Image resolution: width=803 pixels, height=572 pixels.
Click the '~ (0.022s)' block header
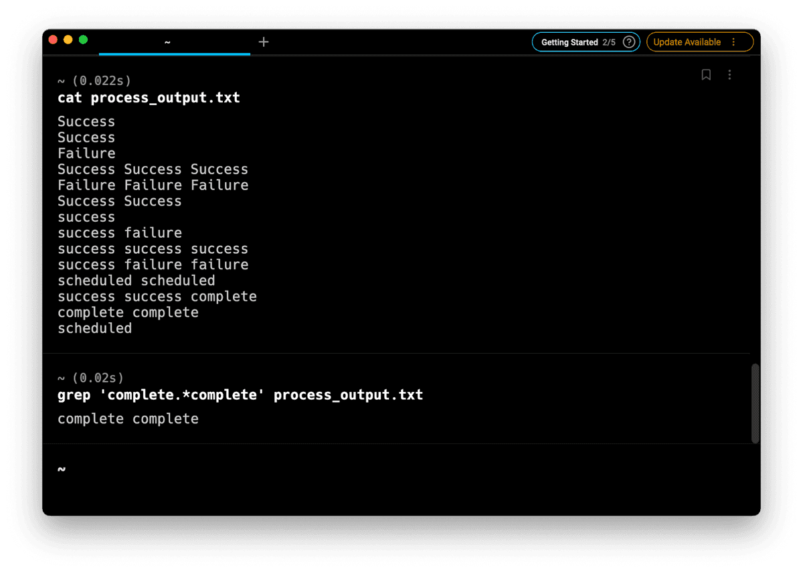[94, 80]
